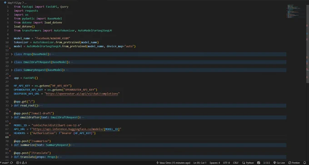Click the app = FastAPI() line

(x=26, y=78)
